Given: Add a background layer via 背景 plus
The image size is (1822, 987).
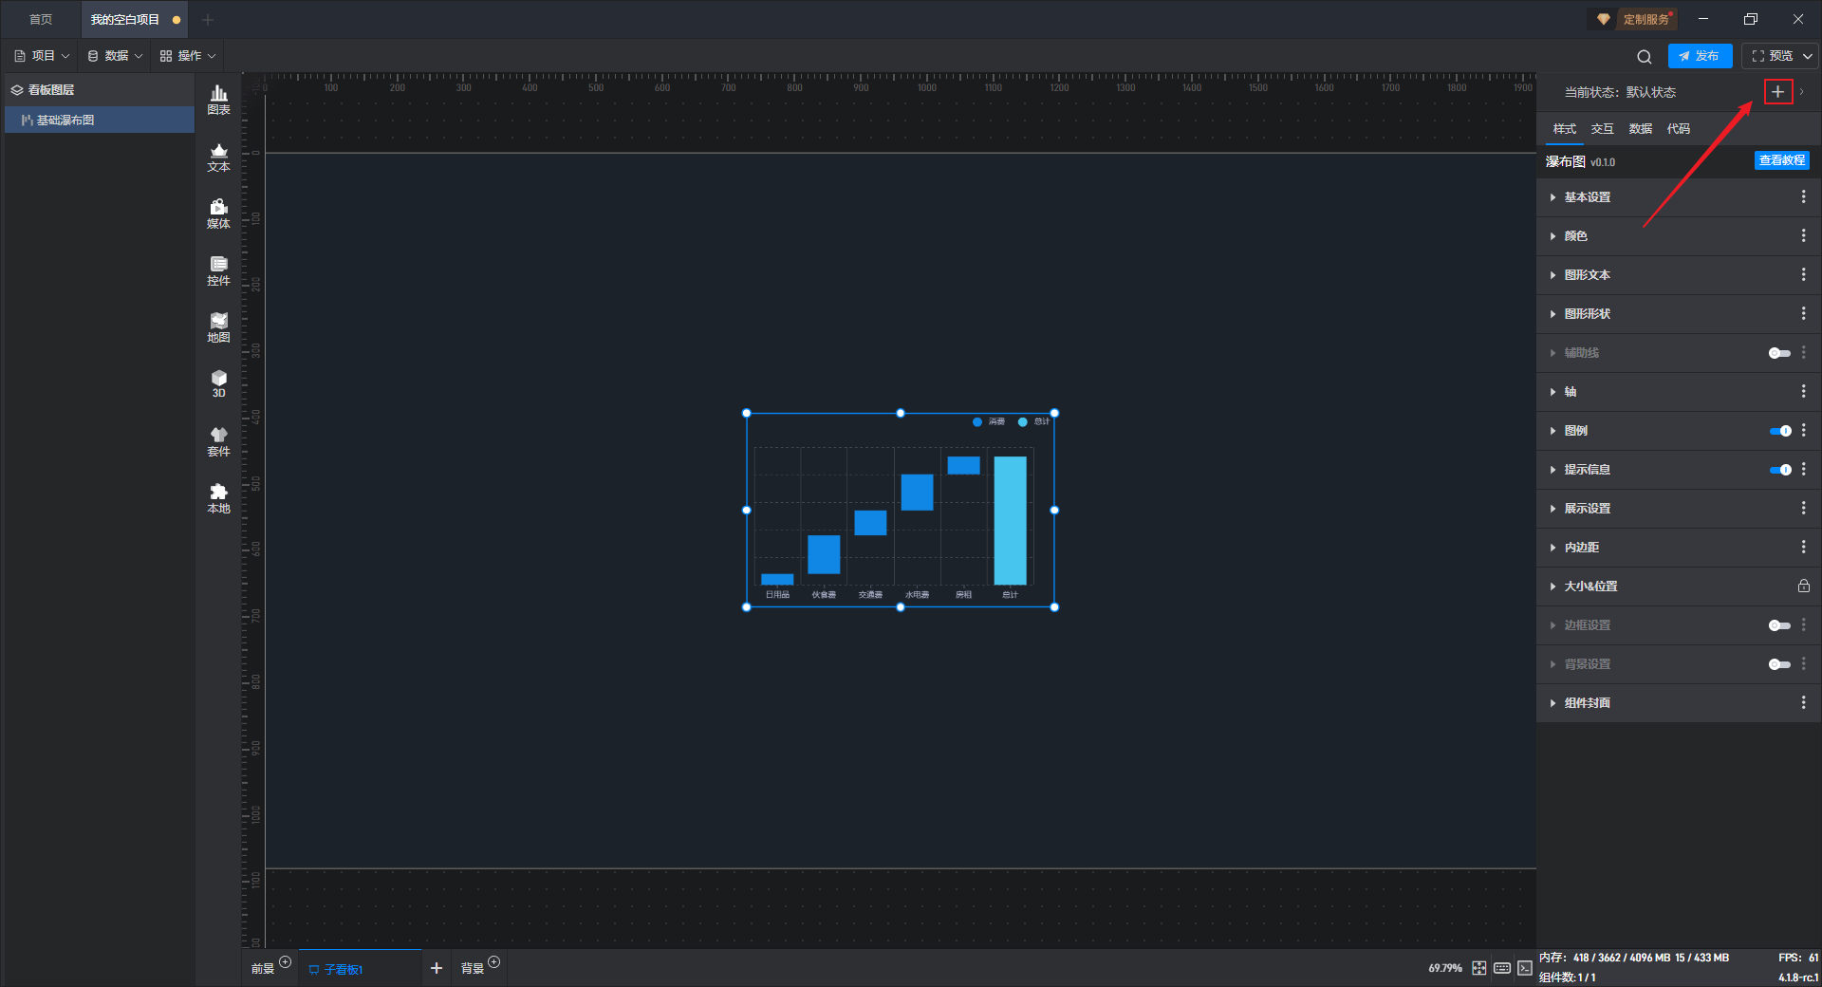Looking at the screenshot, I should (x=493, y=962).
